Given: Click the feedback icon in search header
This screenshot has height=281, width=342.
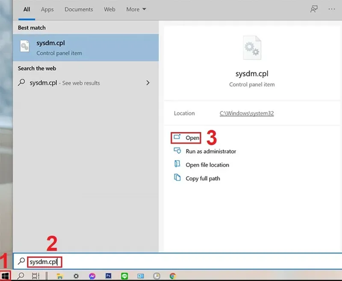Looking at the screenshot, I should tap(314, 9).
